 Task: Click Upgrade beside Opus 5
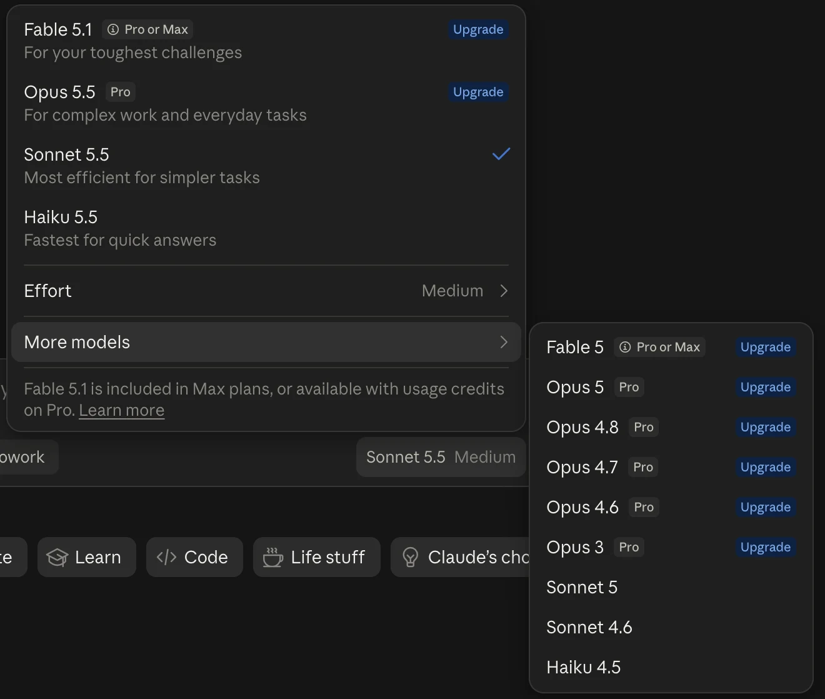(766, 387)
